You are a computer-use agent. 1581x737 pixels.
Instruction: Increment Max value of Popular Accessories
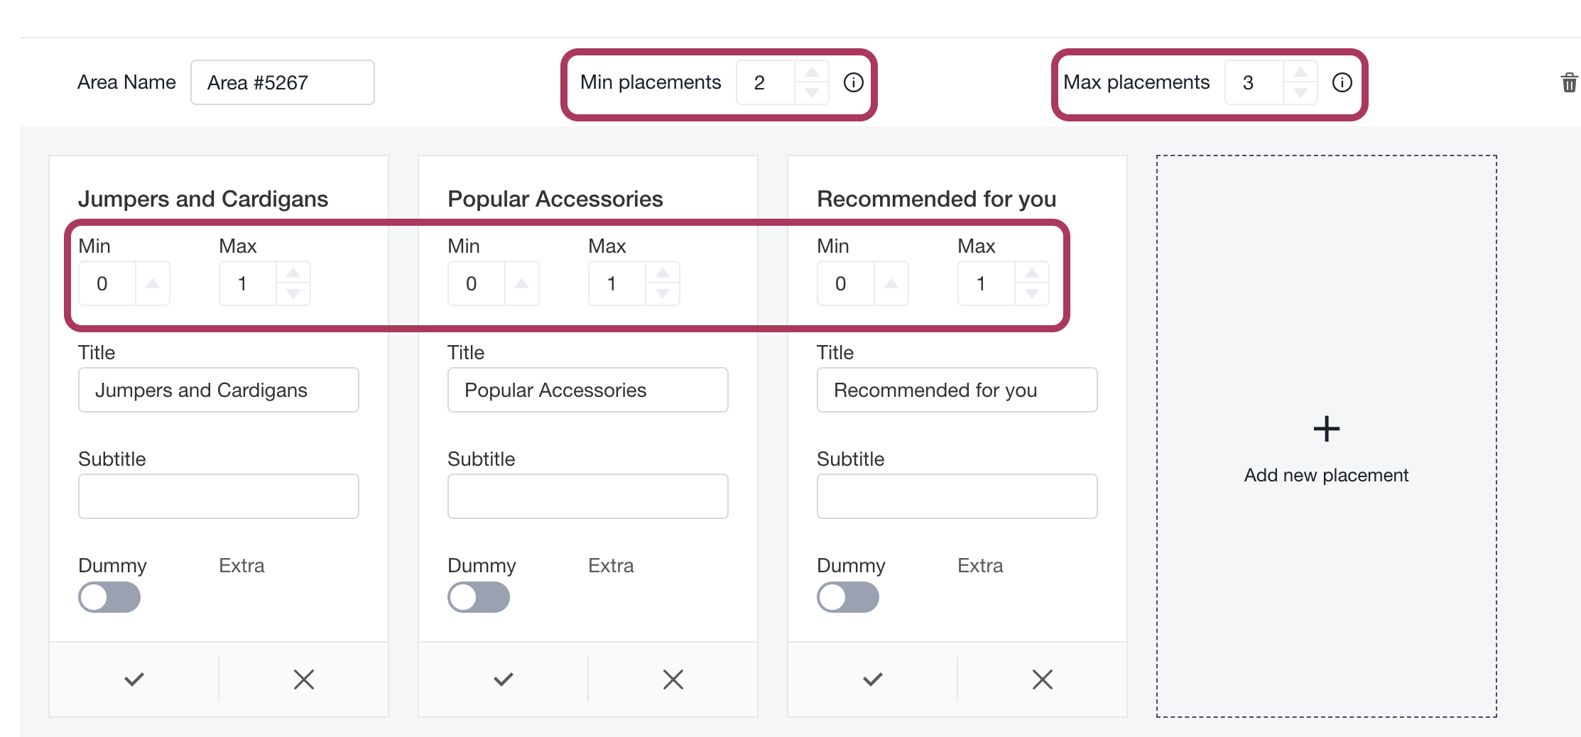click(663, 273)
